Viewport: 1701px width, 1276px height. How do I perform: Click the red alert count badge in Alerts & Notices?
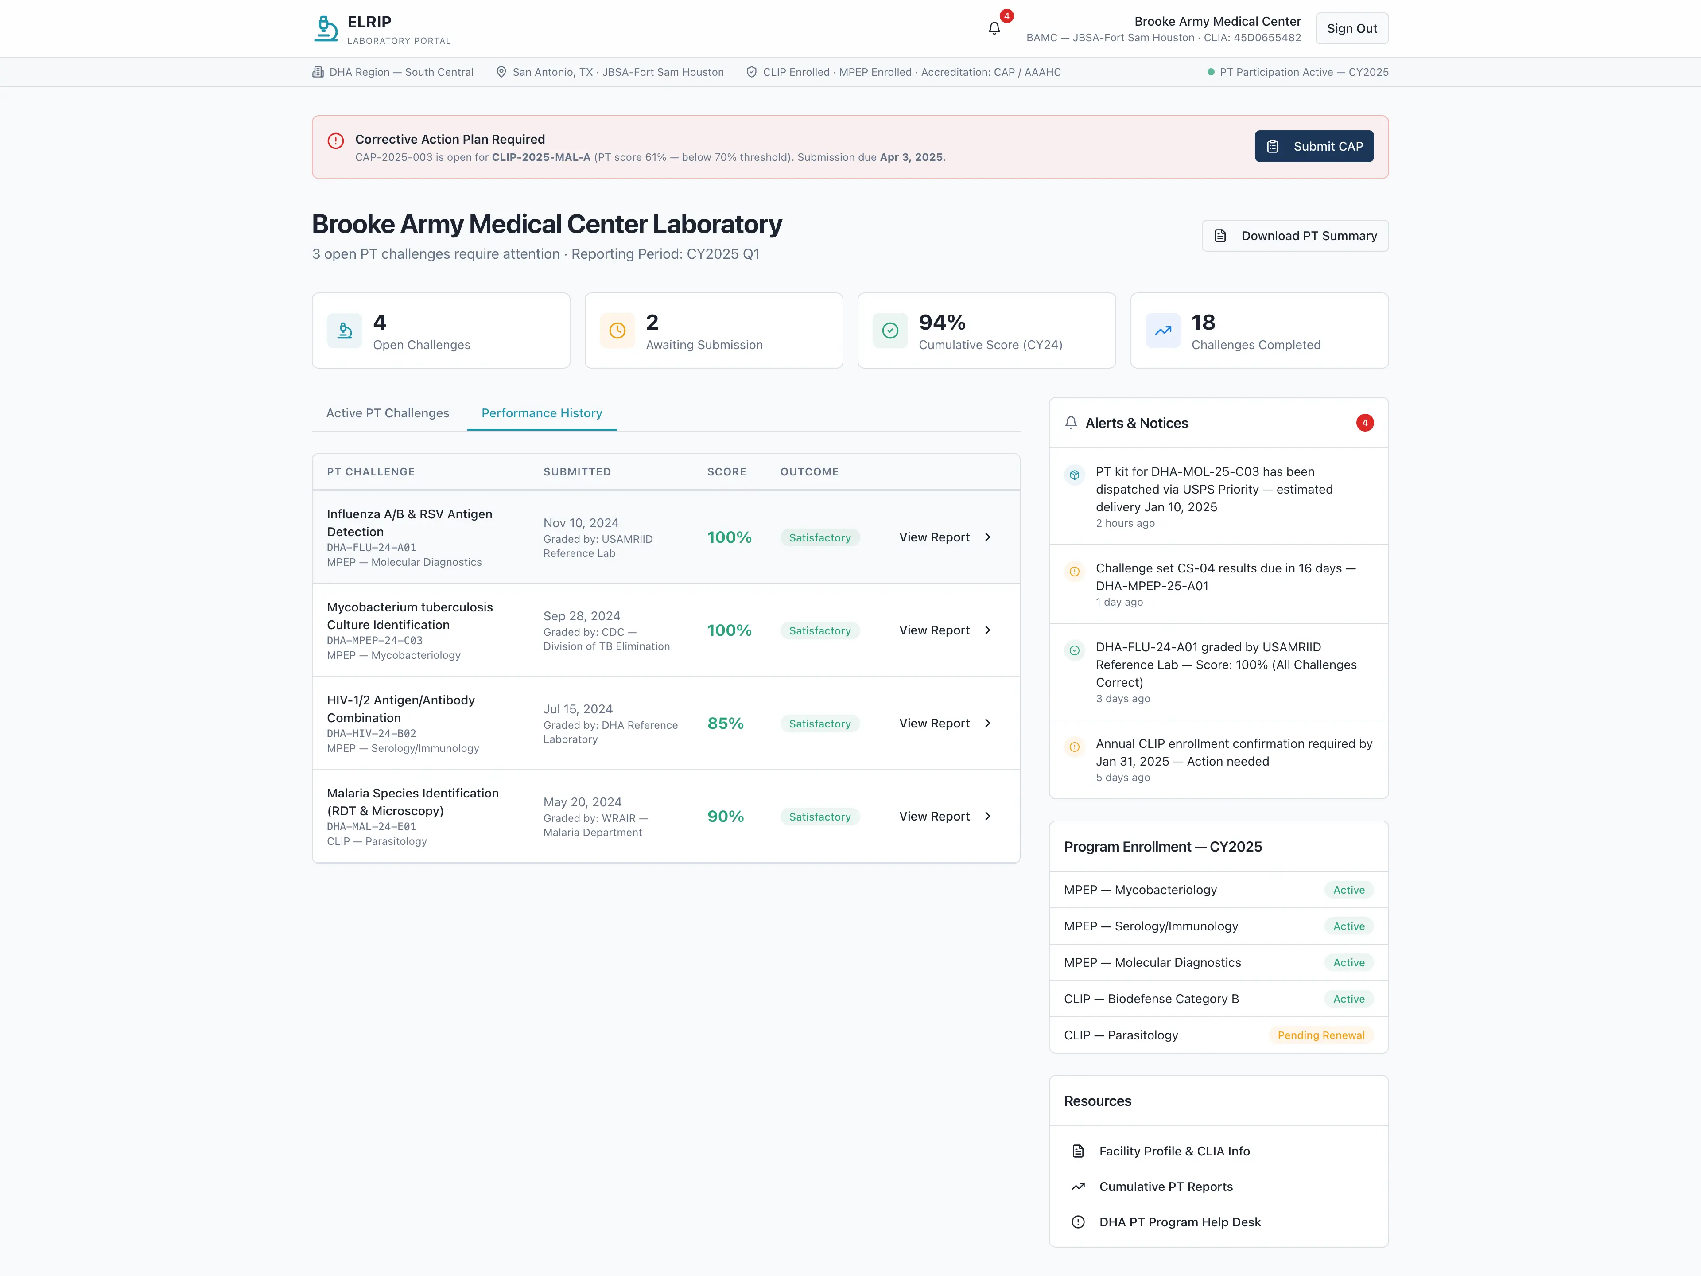[1365, 422]
